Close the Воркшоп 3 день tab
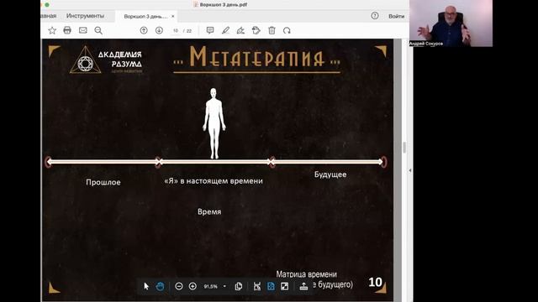 coord(173,16)
